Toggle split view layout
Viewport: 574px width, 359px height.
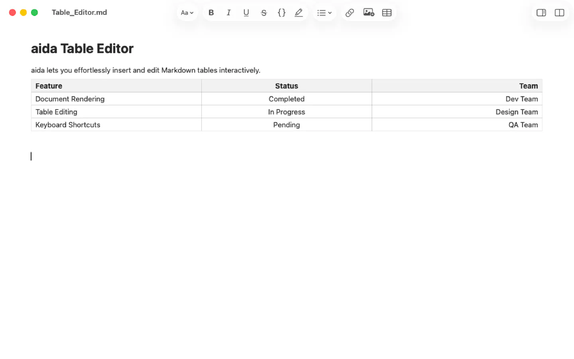pyautogui.click(x=559, y=13)
